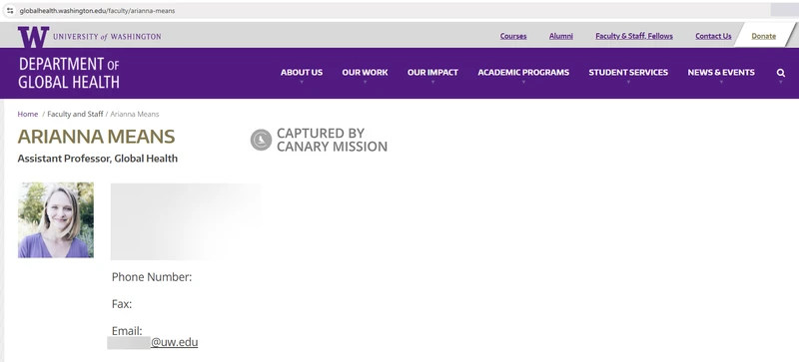Click Faculty and Staff breadcrumb
799x362 pixels.
coord(75,114)
